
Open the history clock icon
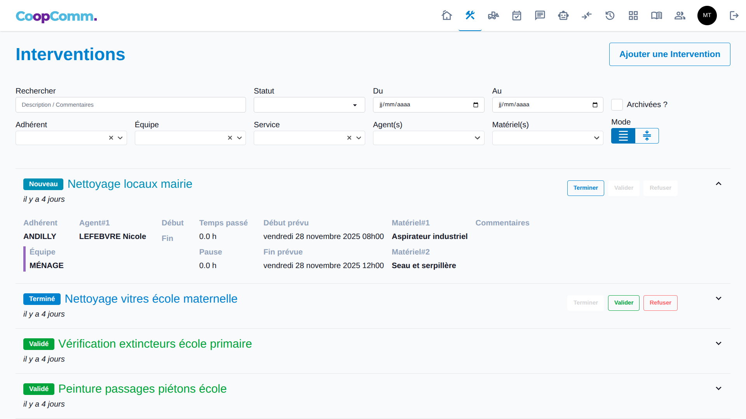click(610, 16)
